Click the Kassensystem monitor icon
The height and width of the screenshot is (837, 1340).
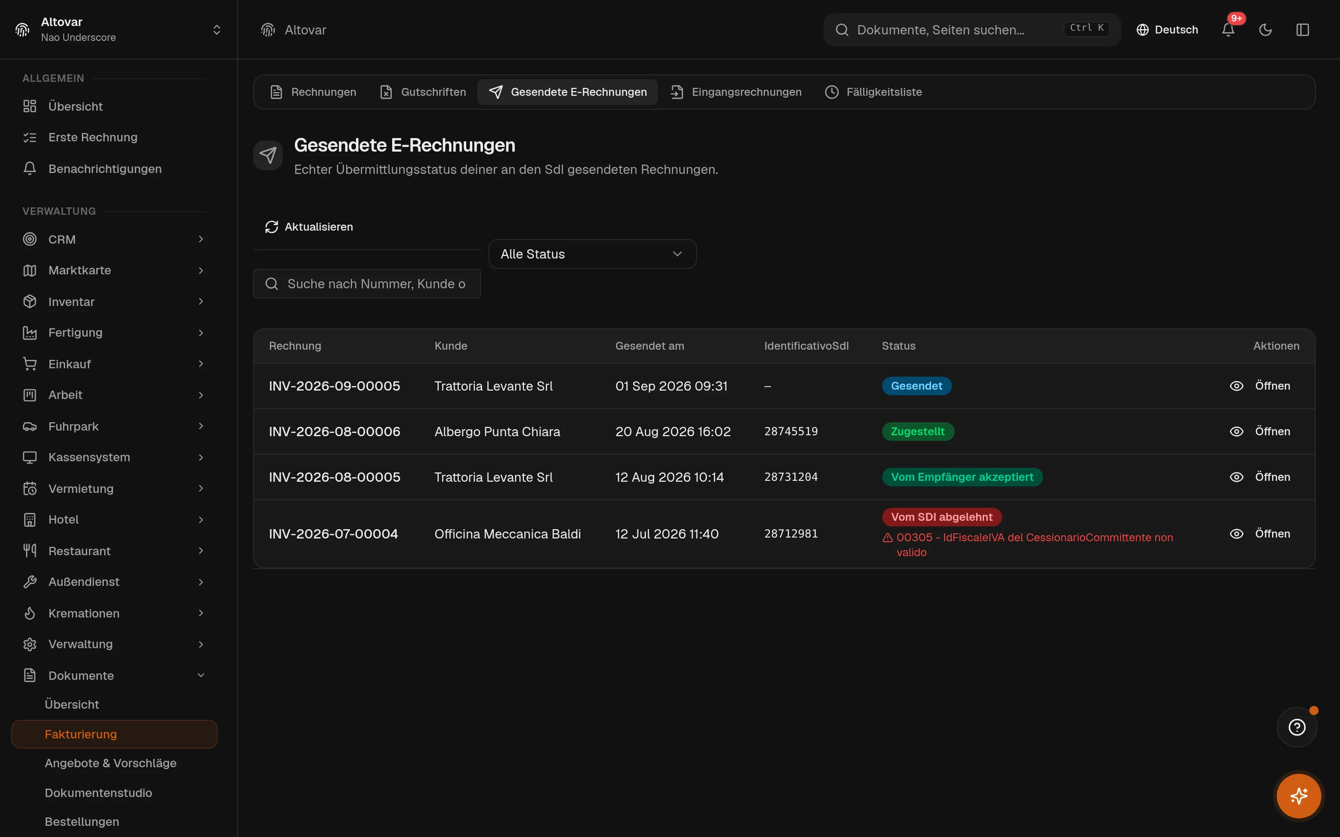pyautogui.click(x=30, y=457)
